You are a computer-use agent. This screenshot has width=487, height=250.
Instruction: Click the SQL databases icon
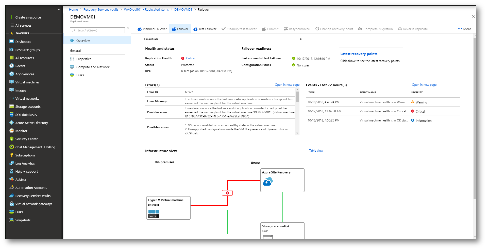(x=11, y=115)
